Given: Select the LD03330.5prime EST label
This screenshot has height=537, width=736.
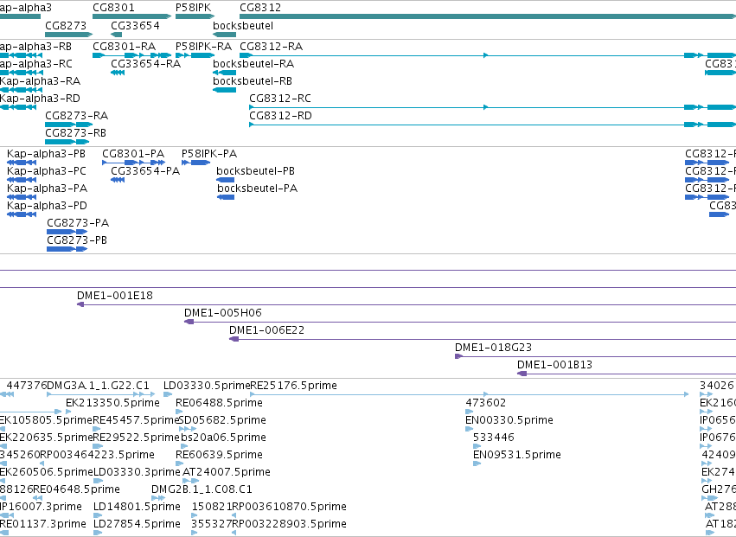Looking at the screenshot, I should 207,386.
